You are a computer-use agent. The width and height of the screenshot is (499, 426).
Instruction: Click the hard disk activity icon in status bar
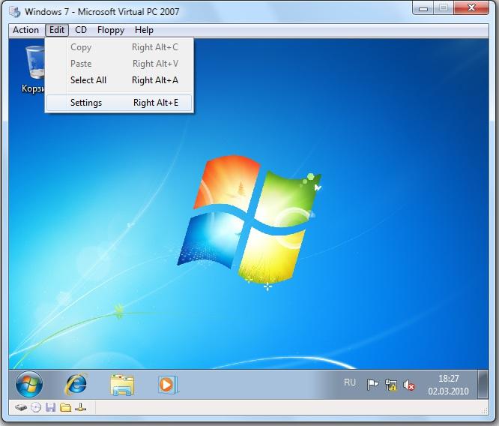pyautogui.click(x=21, y=407)
